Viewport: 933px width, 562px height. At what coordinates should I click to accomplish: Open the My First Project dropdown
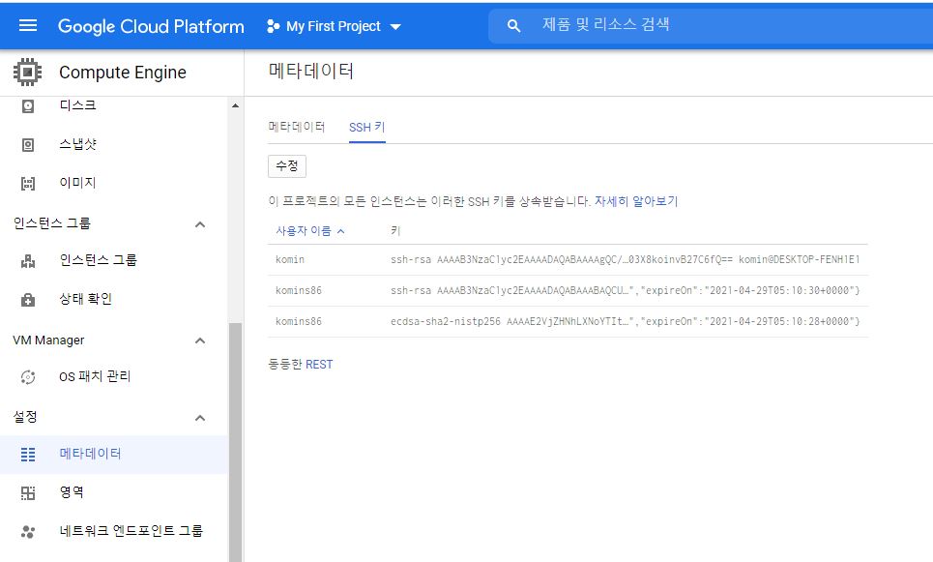[x=334, y=26]
